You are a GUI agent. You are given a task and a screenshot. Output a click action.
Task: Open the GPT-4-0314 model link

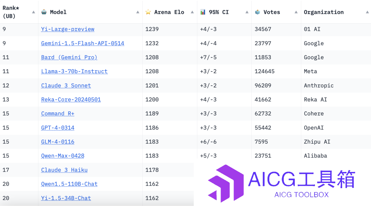click(58, 128)
